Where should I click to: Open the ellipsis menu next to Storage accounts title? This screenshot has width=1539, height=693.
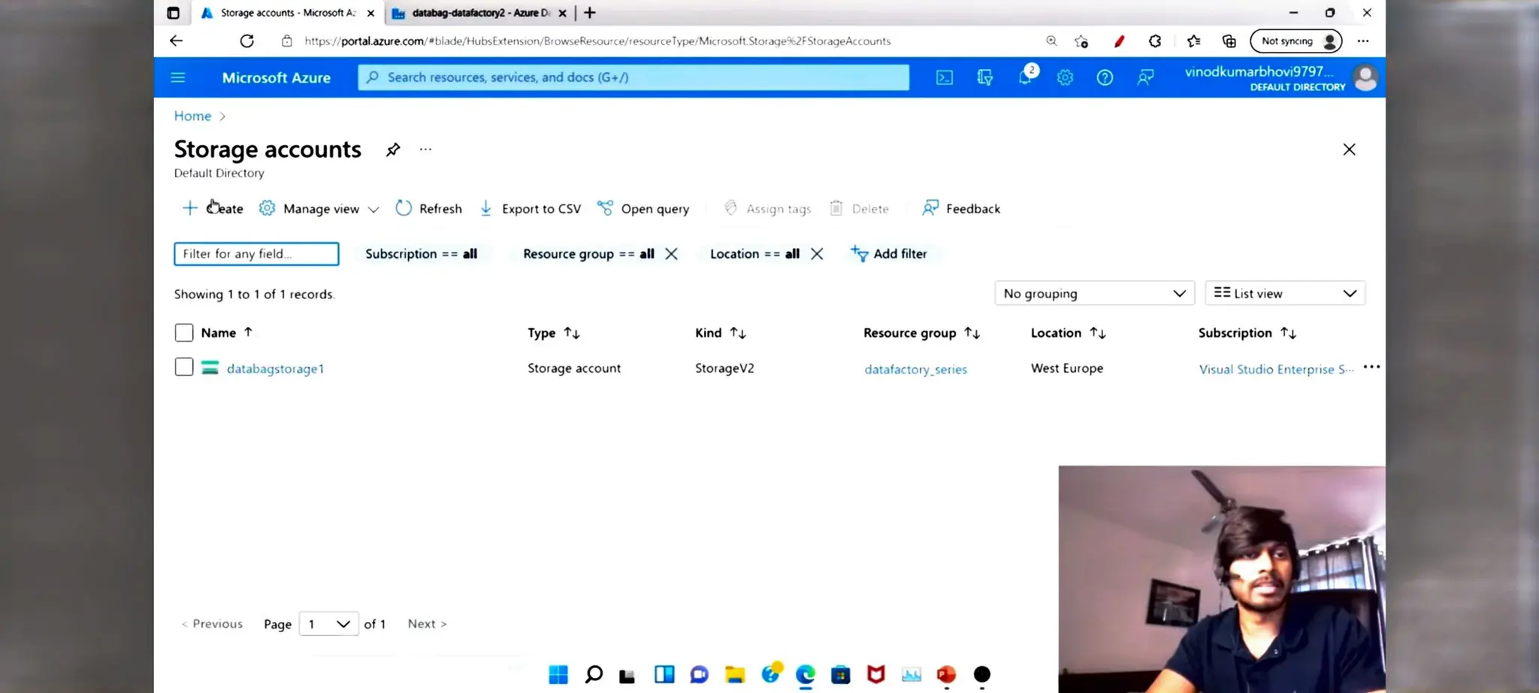coord(425,150)
